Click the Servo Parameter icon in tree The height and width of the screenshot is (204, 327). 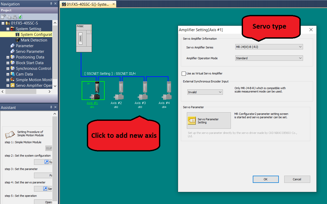tap(13, 52)
